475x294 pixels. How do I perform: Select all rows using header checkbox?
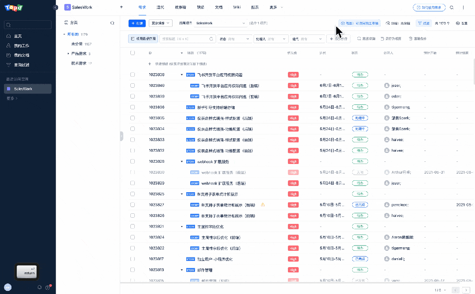133,53
